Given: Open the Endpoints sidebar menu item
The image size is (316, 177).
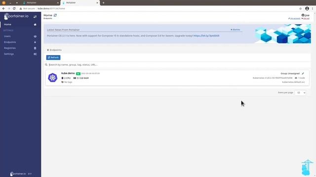Looking at the screenshot, I should pyautogui.click(x=20, y=42).
